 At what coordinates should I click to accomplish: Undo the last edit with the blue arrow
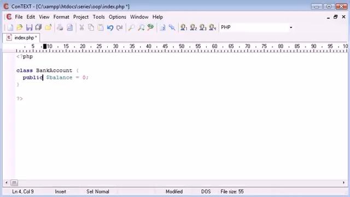tap(110, 27)
